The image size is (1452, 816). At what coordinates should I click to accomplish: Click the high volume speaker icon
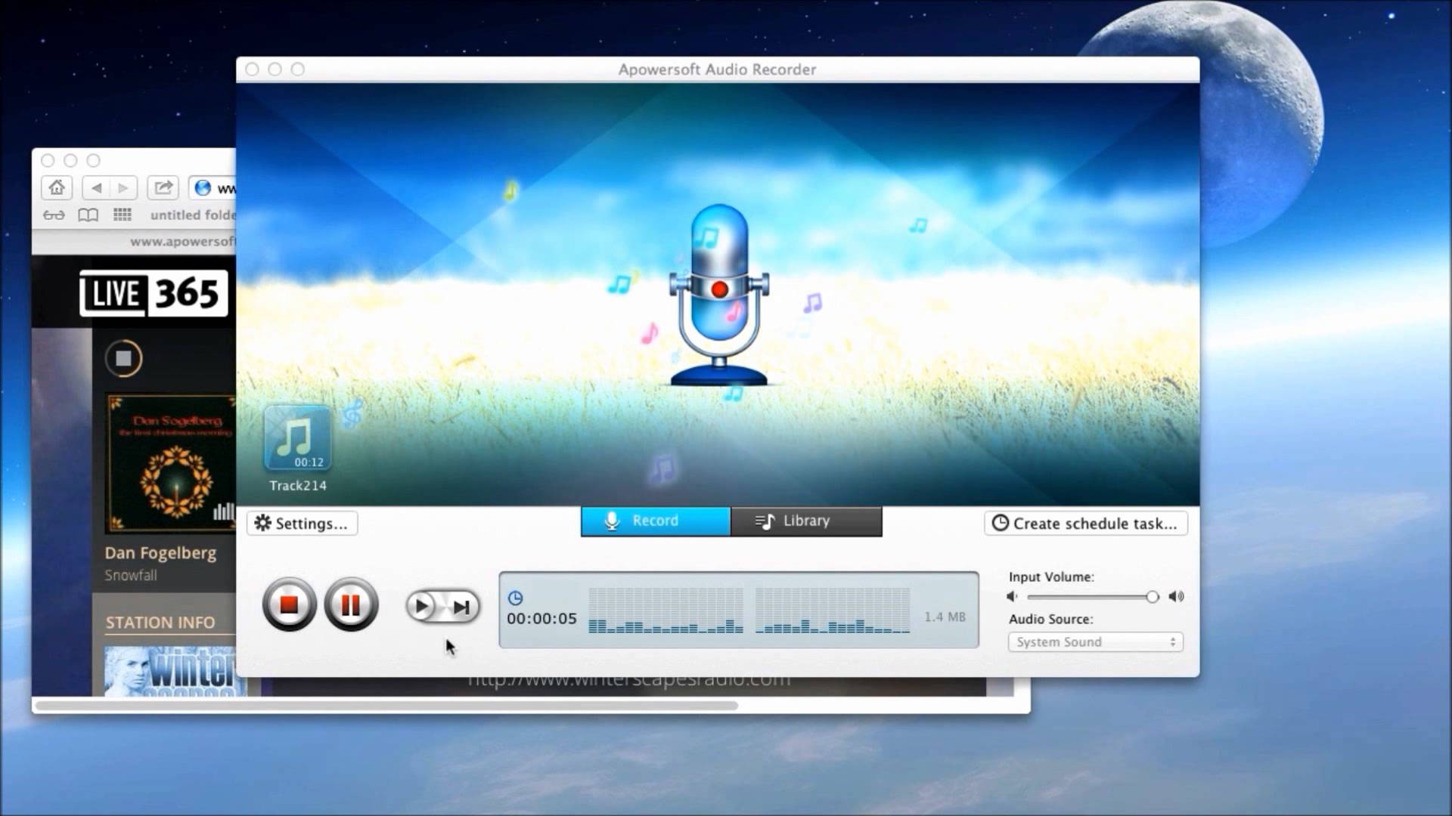(x=1176, y=597)
